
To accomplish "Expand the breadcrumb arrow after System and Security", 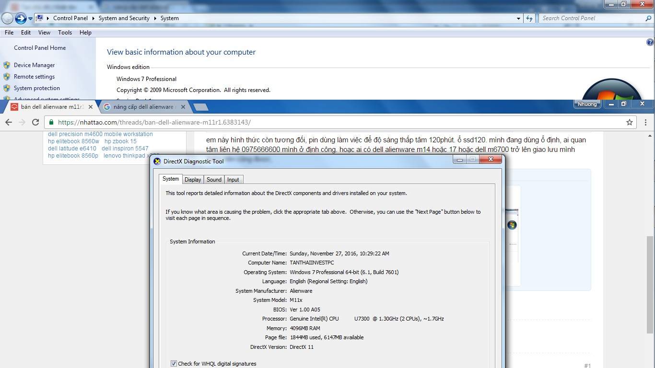I will [155, 18].
